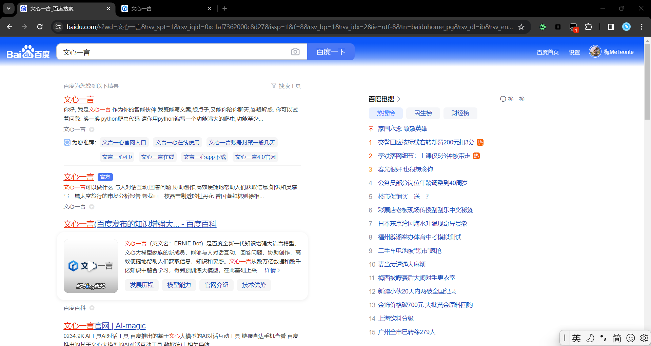Open IME emoji smiley icon
Screen dimensions: 651x346
[x=631, y=338]
